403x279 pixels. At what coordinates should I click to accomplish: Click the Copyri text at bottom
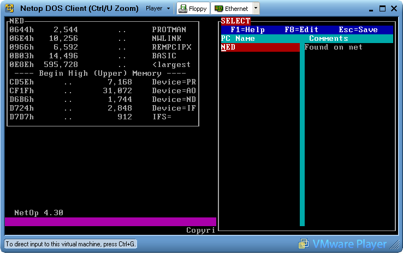click(201, 231)
